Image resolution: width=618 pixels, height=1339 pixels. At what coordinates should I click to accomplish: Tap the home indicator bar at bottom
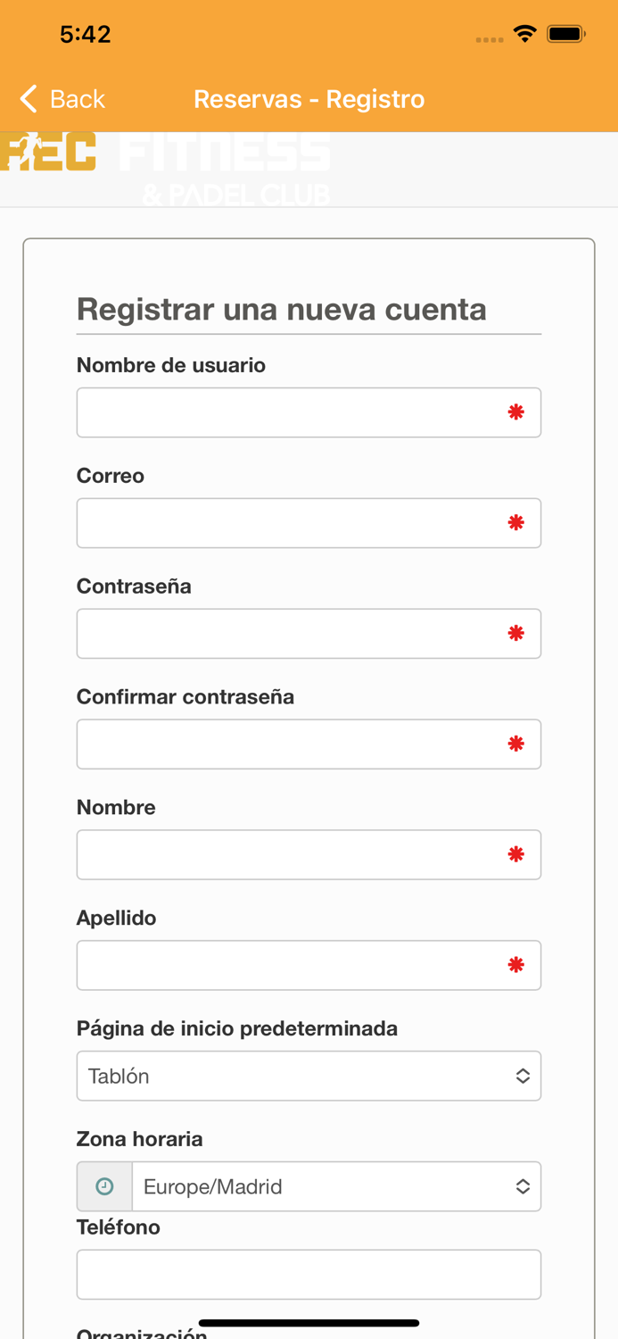tap(309, 1323)
